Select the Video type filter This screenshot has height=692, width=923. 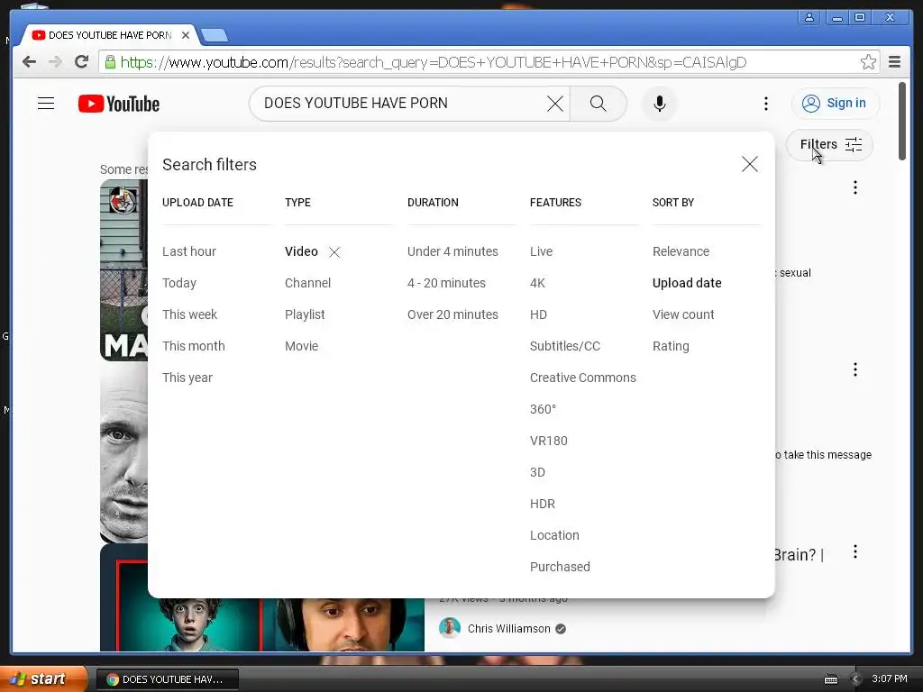(301, 252)
